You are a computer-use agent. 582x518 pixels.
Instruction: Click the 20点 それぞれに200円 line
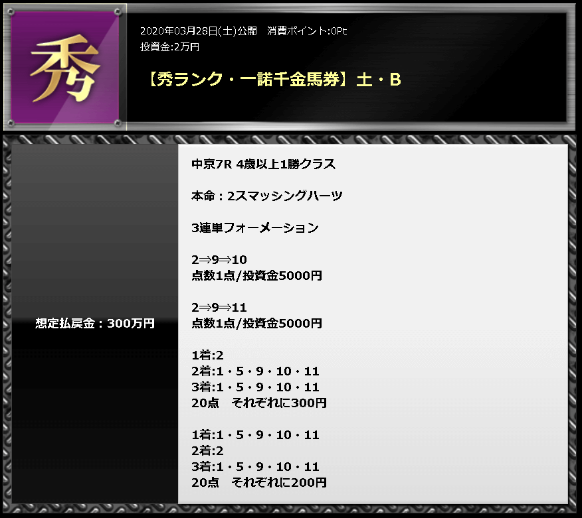tap(258, 483)
